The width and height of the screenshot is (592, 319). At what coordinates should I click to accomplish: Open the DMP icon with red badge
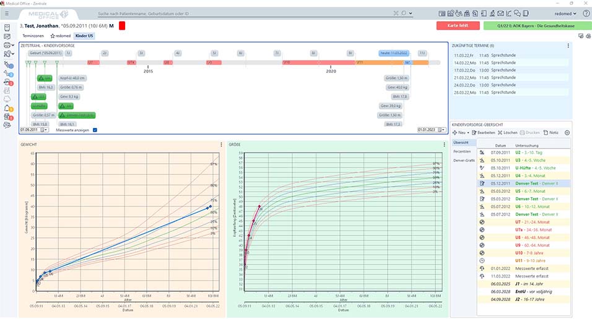[8, 82]
